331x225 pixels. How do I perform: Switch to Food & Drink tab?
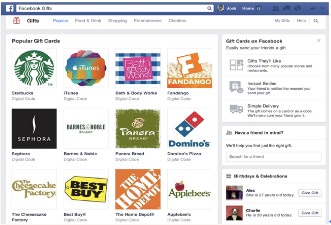(x=88, y=21)
